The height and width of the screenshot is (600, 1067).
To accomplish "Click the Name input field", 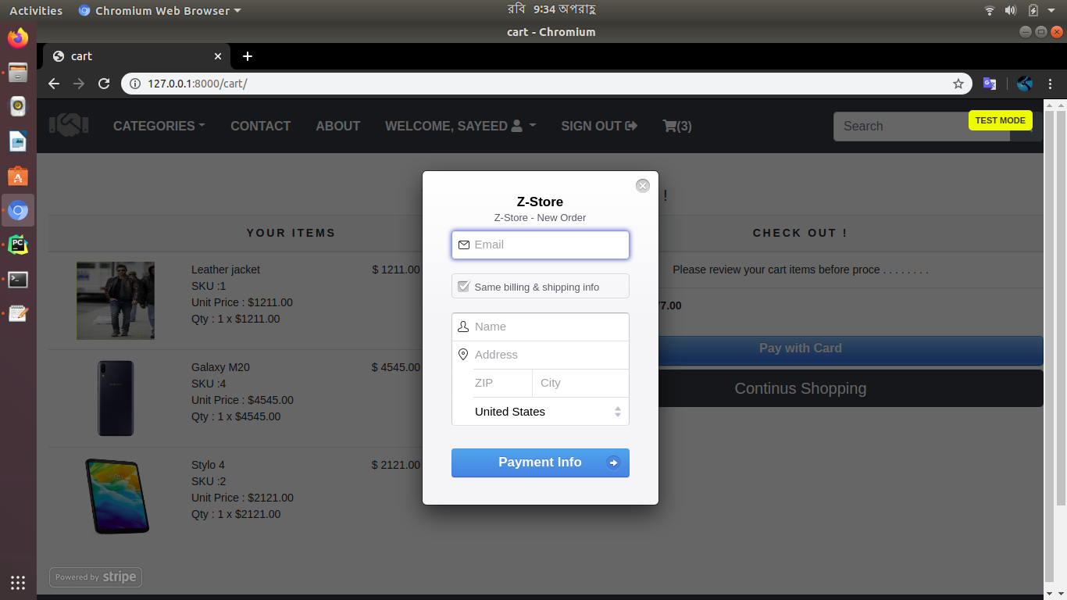I will (541, 327).
